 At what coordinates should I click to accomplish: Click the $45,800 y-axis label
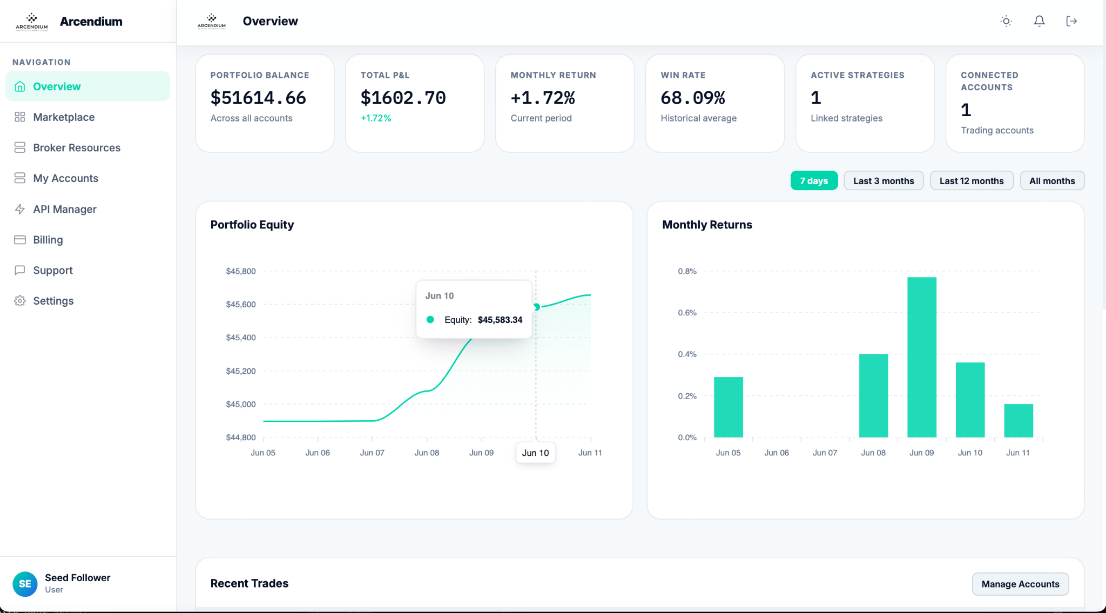tap(241, 271)
